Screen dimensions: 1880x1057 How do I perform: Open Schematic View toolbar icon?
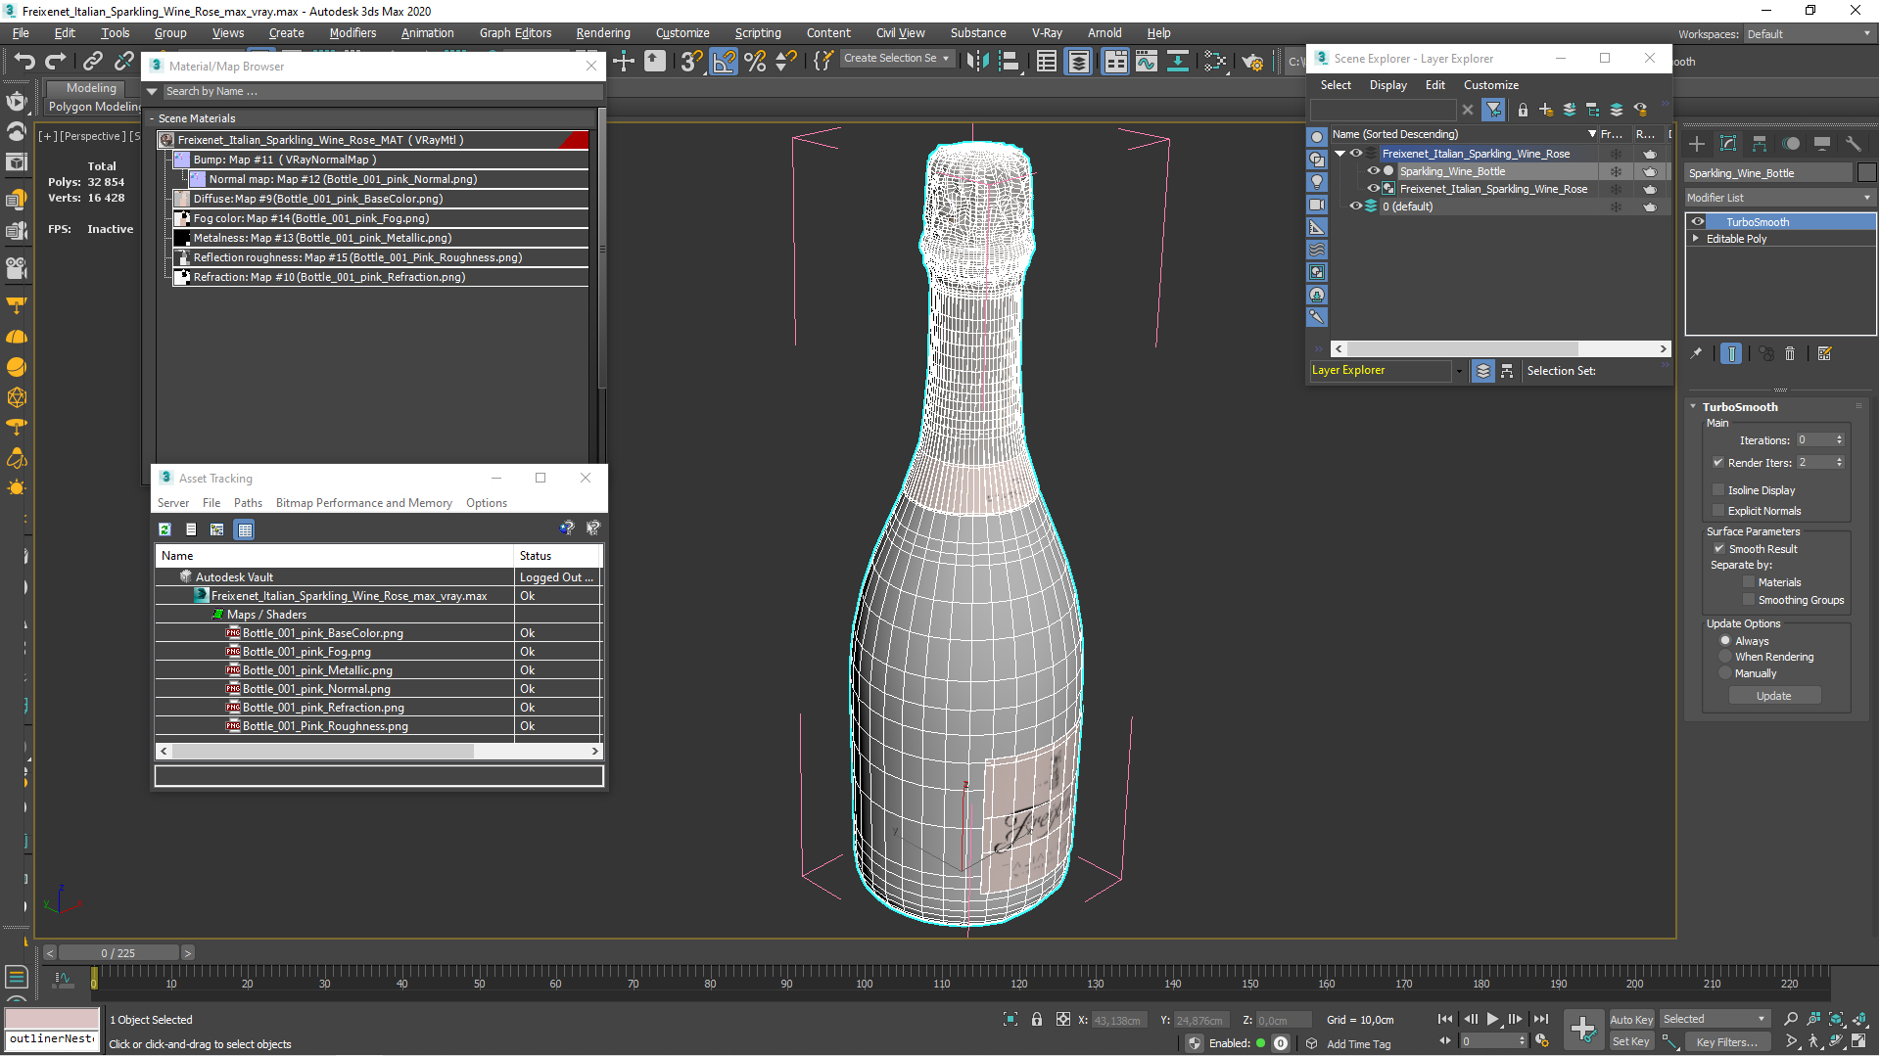click(1178, 62)
